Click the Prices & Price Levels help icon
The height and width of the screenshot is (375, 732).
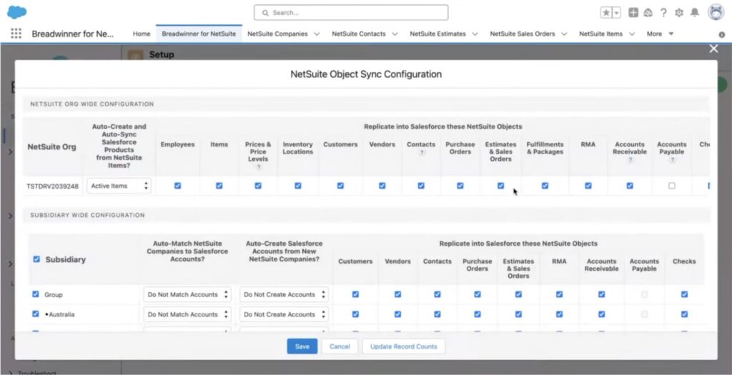258,166
